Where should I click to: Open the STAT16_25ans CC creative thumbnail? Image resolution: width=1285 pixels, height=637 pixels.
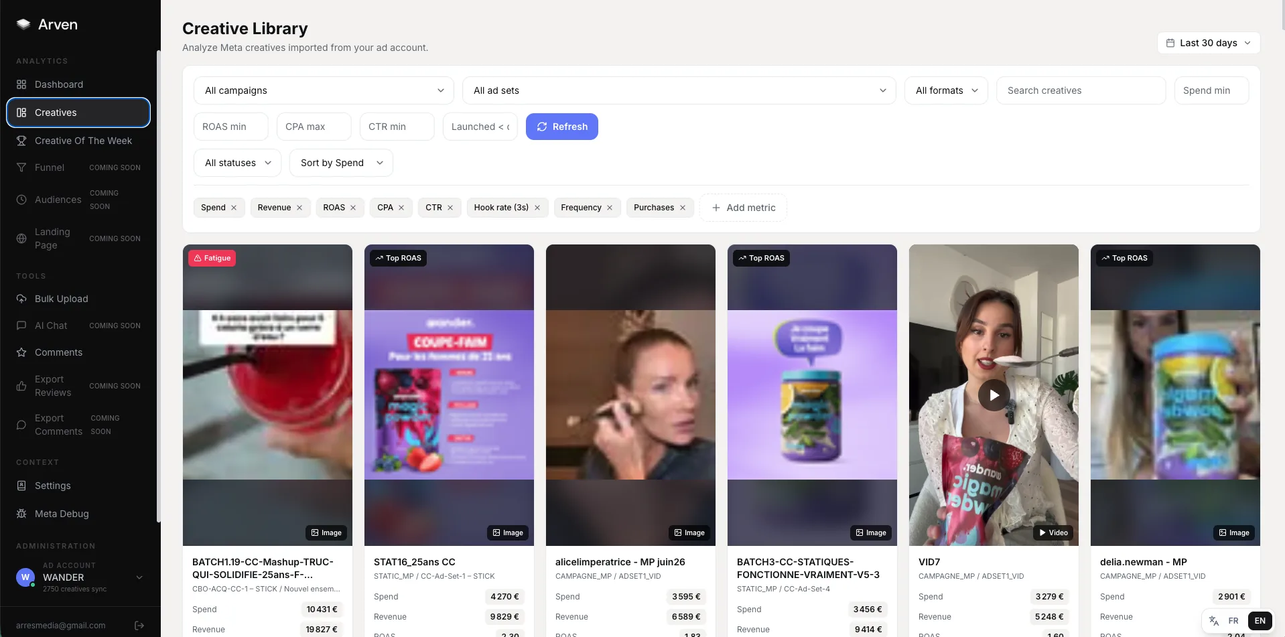pyautogui.click(x=449, y=395)
